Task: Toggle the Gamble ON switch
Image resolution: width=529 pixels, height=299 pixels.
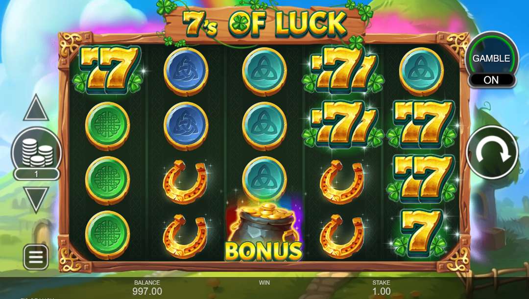Action: point(492,79)
